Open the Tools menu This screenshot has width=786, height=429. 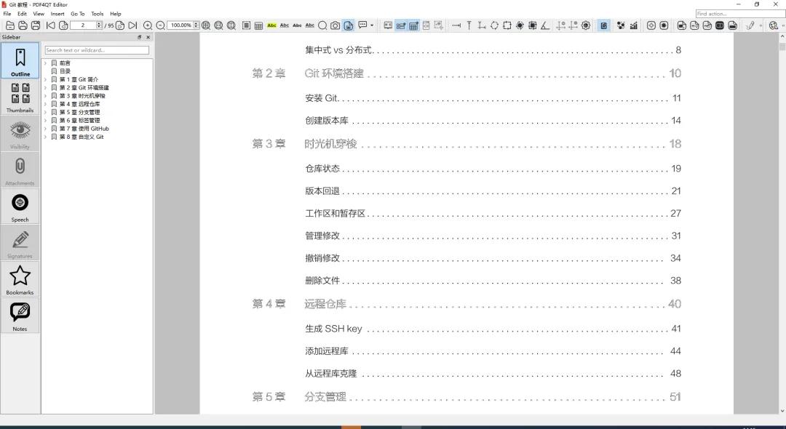tap(97, 13)
